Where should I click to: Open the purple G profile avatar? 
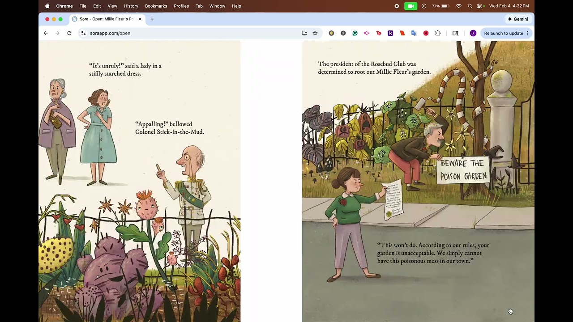473,33
